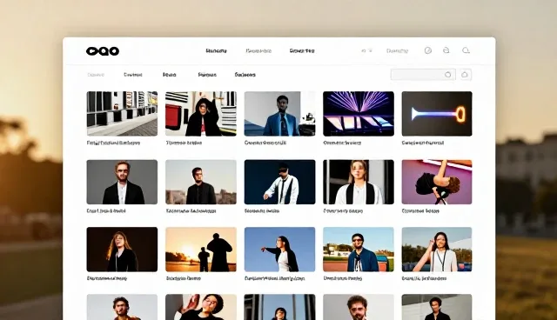This screenshot has width=557, height=320.
Task: Click the caption under the purple laser thumbnail
Action: (342, 143)
